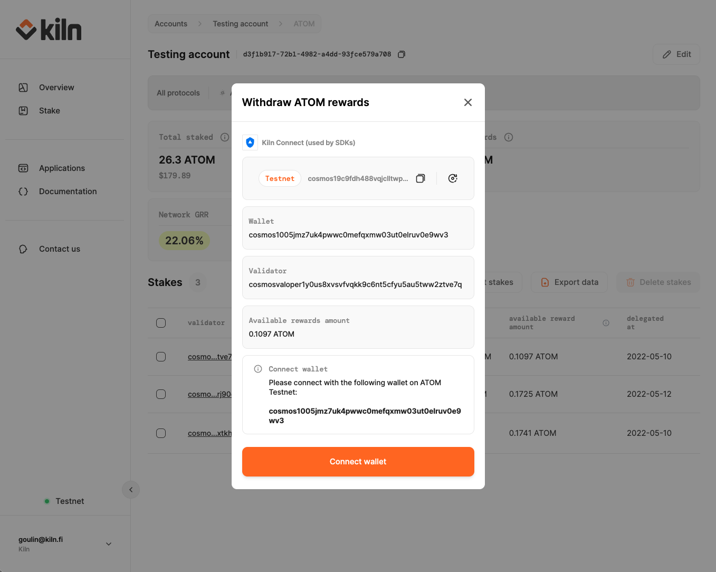This screenshot has width=716, height=572.
Task: Click the 22.06% Network GRR badge
Action: pyautogui.click(x=184, y=241)
